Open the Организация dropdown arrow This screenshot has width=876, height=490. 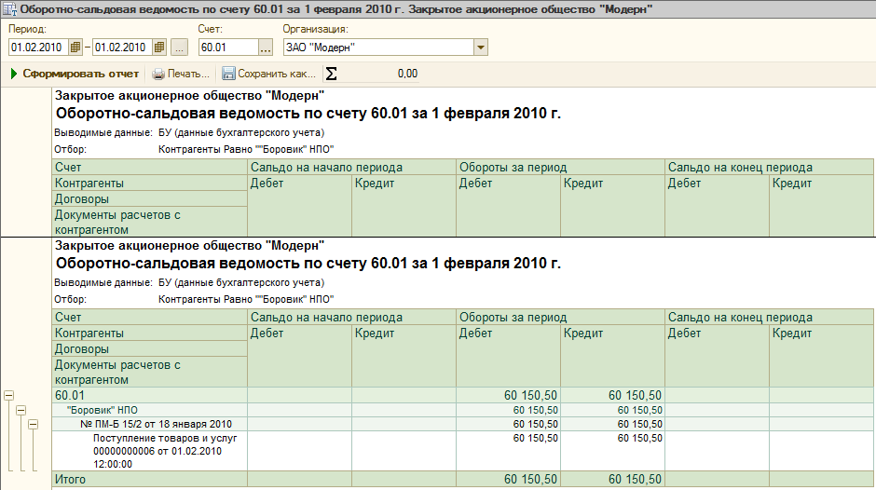481,48
